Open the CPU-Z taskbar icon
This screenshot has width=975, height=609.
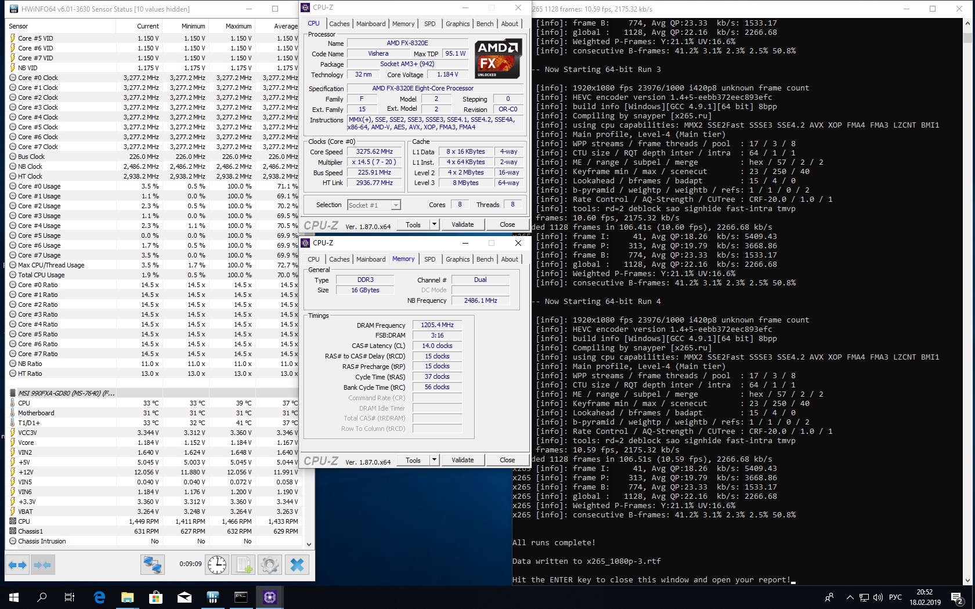coord(270,597)
